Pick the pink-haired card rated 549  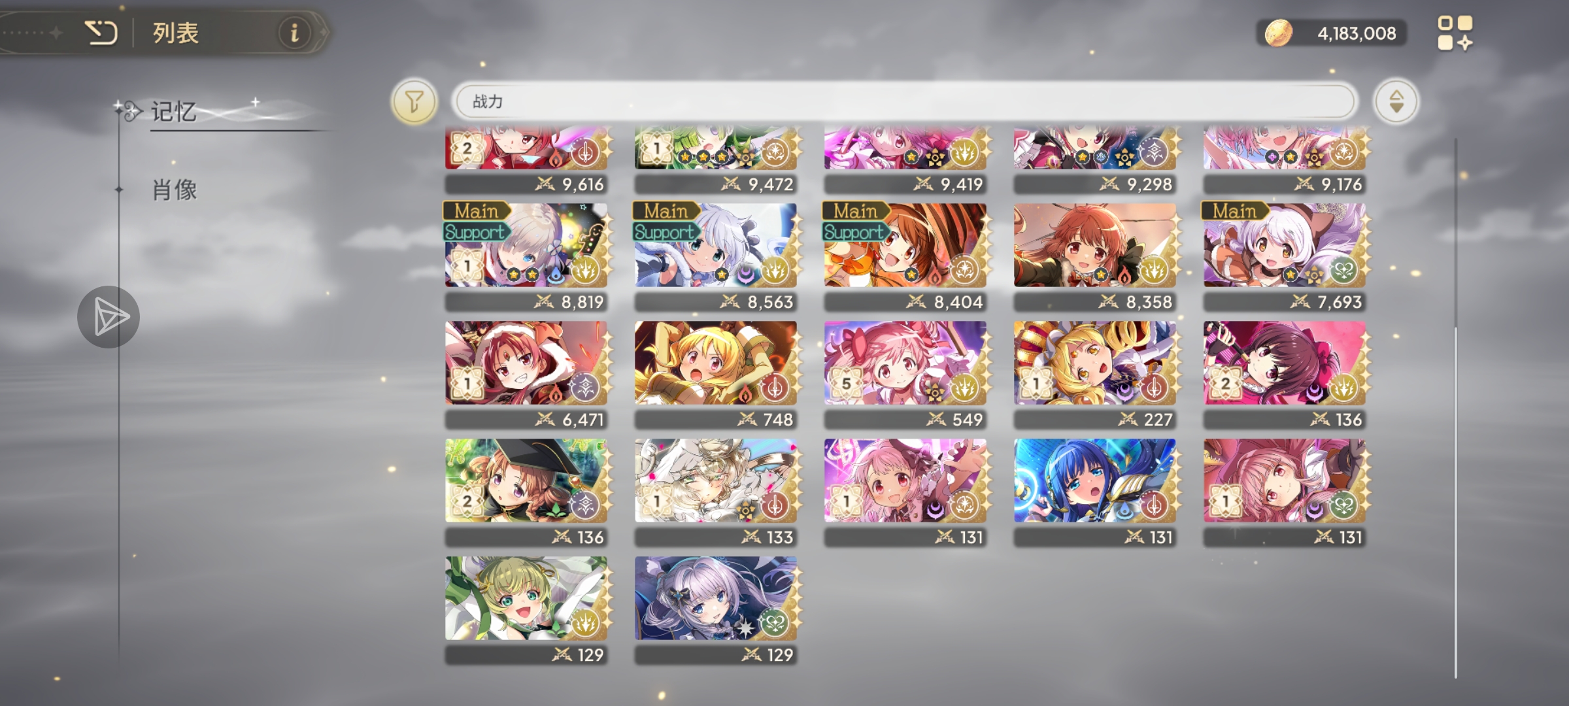[x=905, y=375]
